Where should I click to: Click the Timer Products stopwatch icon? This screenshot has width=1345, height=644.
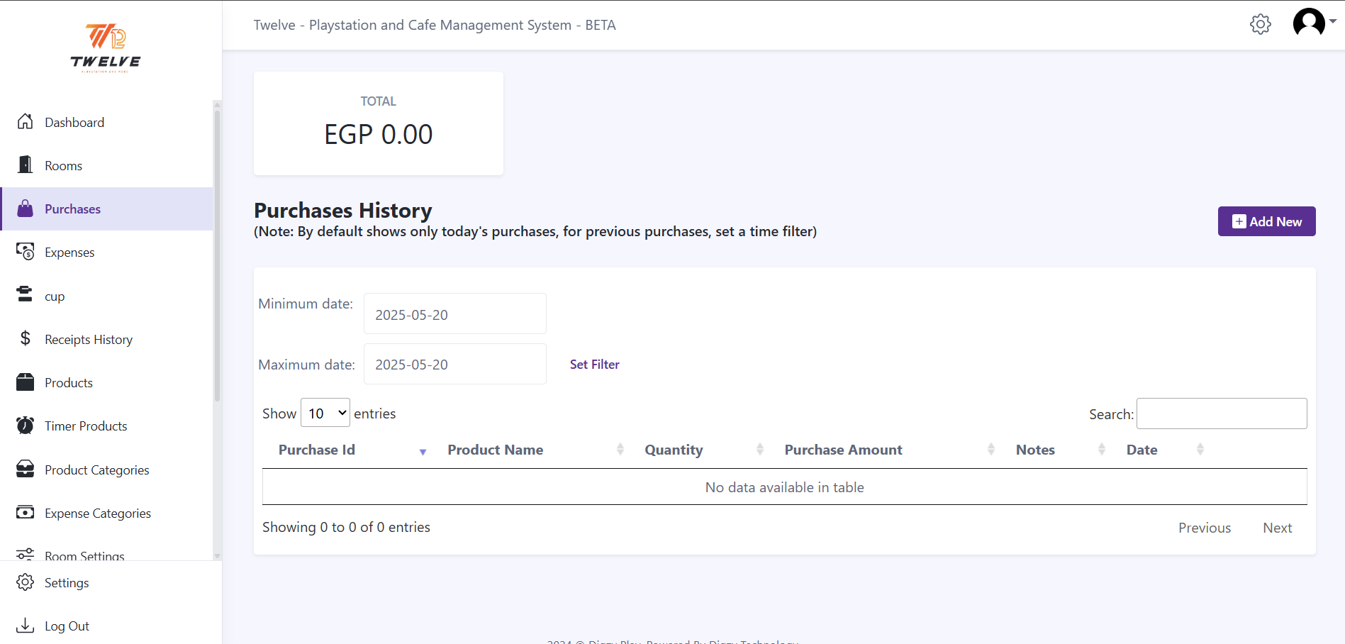click(26, 426)
